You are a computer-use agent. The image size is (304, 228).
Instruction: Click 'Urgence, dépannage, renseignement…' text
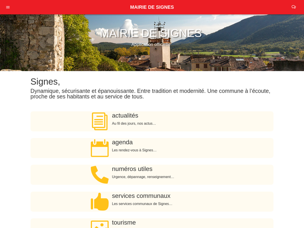point(143,177)
